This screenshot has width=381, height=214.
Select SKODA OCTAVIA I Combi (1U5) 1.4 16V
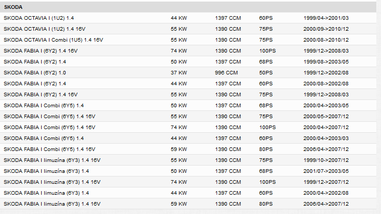point(53,40)
